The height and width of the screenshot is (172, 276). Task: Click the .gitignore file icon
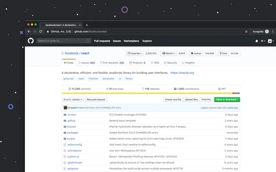pyautogui.click(x=65, y=169)
